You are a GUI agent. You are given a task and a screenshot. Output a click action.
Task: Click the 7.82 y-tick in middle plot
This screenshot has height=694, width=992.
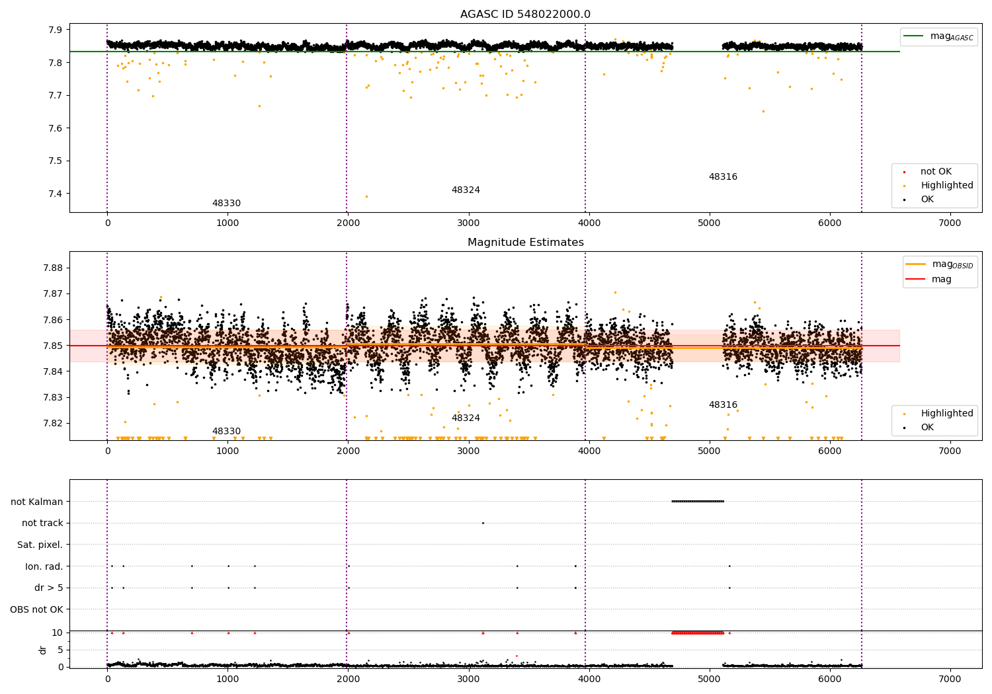pyautogui.click(x=53, y=423)
